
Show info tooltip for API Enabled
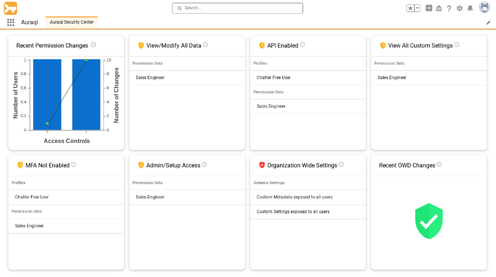coord(303,45)
